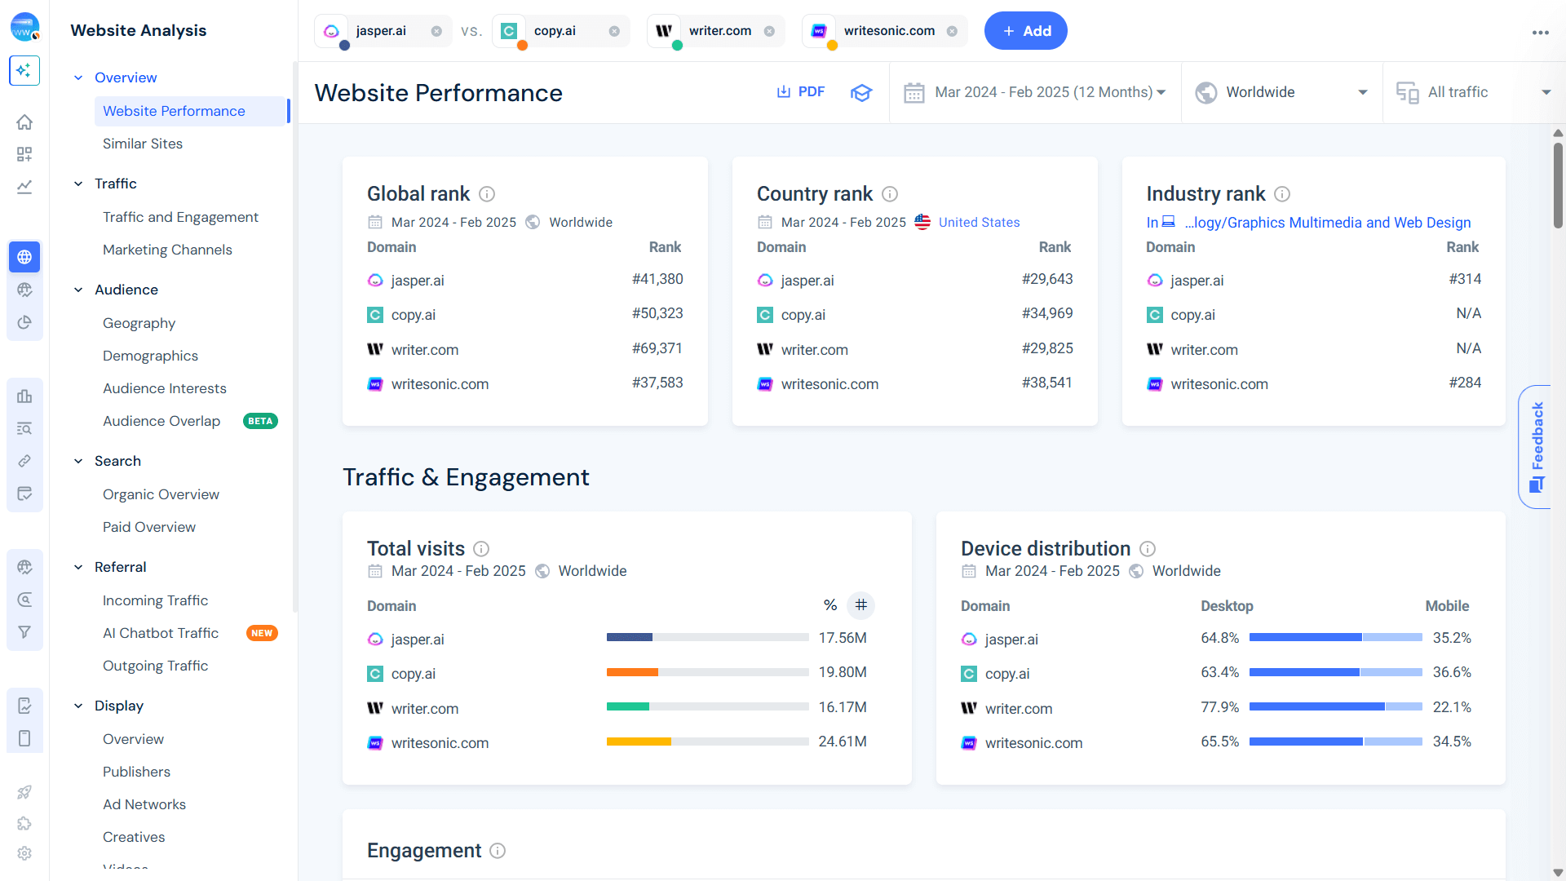Collapse the Audience section in the menu
The height and width of the screenshot is (881, 1566).
pos(78,290)
